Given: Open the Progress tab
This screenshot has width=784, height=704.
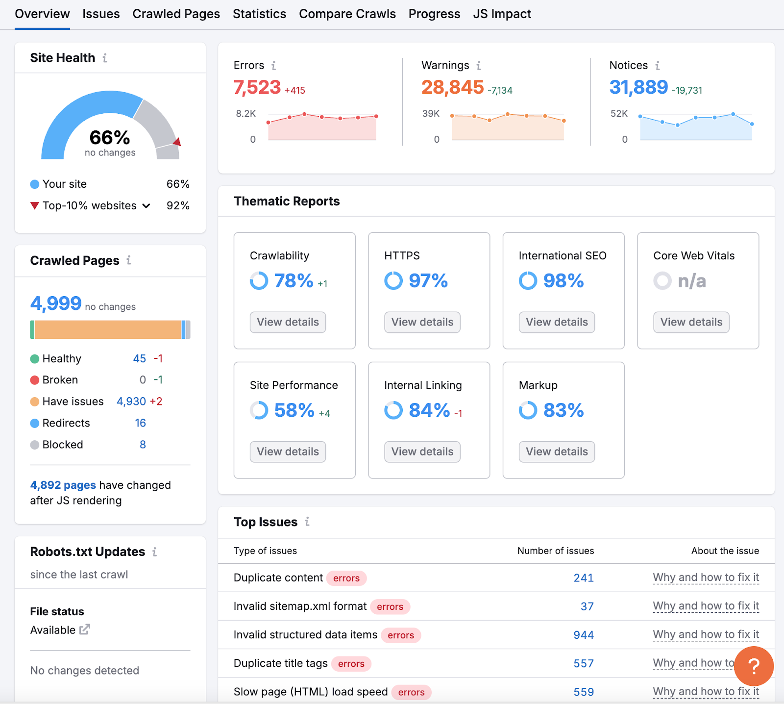Looking at the screenshot, I should pos(434,14).
